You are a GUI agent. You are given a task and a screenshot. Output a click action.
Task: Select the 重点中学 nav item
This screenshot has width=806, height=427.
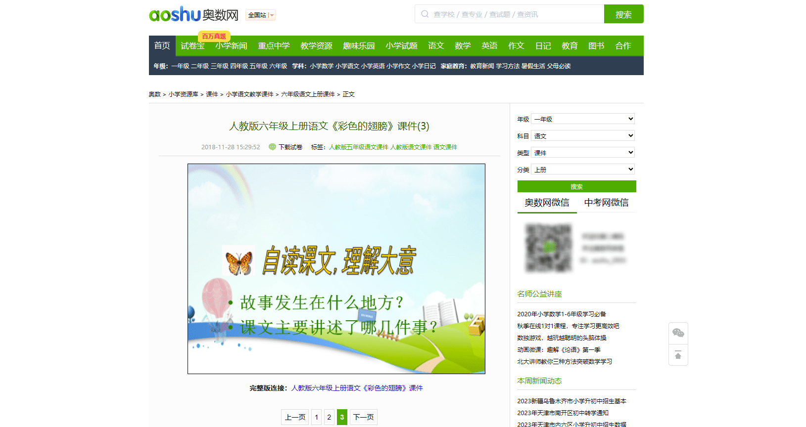pyautogui.click(x=274, y=45)
